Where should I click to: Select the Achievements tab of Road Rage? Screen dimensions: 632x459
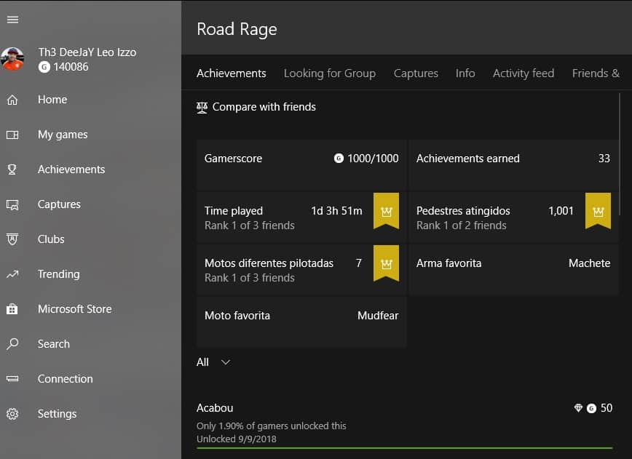[x=232, y=73]
